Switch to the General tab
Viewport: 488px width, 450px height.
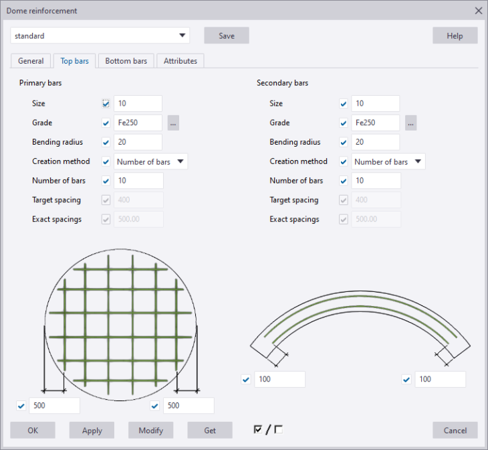point(31,61)
